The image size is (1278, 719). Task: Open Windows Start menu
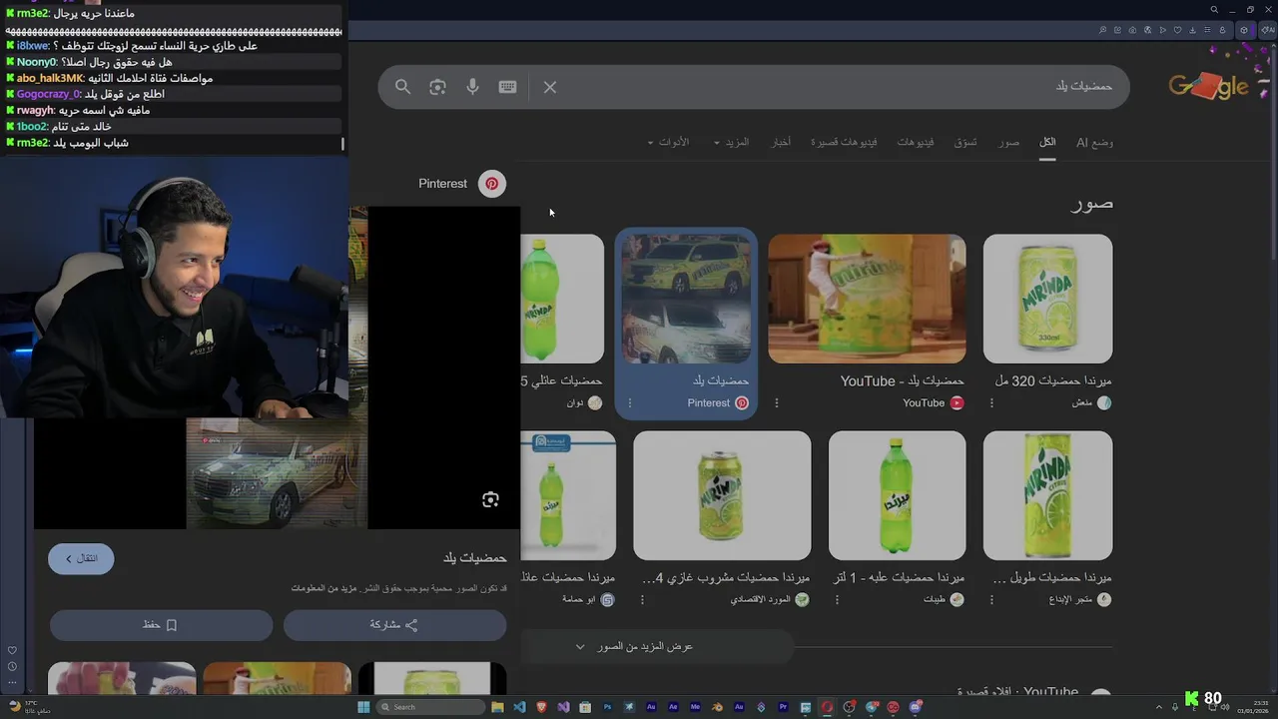click(363, 707)
